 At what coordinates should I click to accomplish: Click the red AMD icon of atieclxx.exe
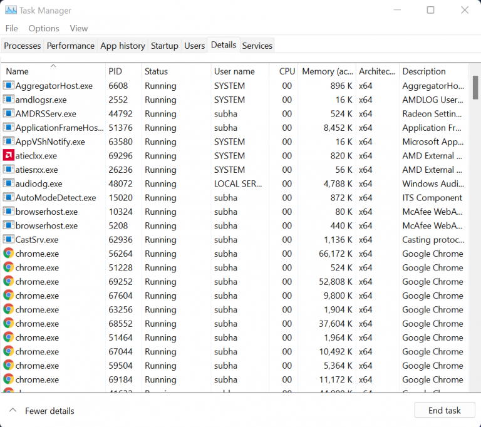pos(8,155)
